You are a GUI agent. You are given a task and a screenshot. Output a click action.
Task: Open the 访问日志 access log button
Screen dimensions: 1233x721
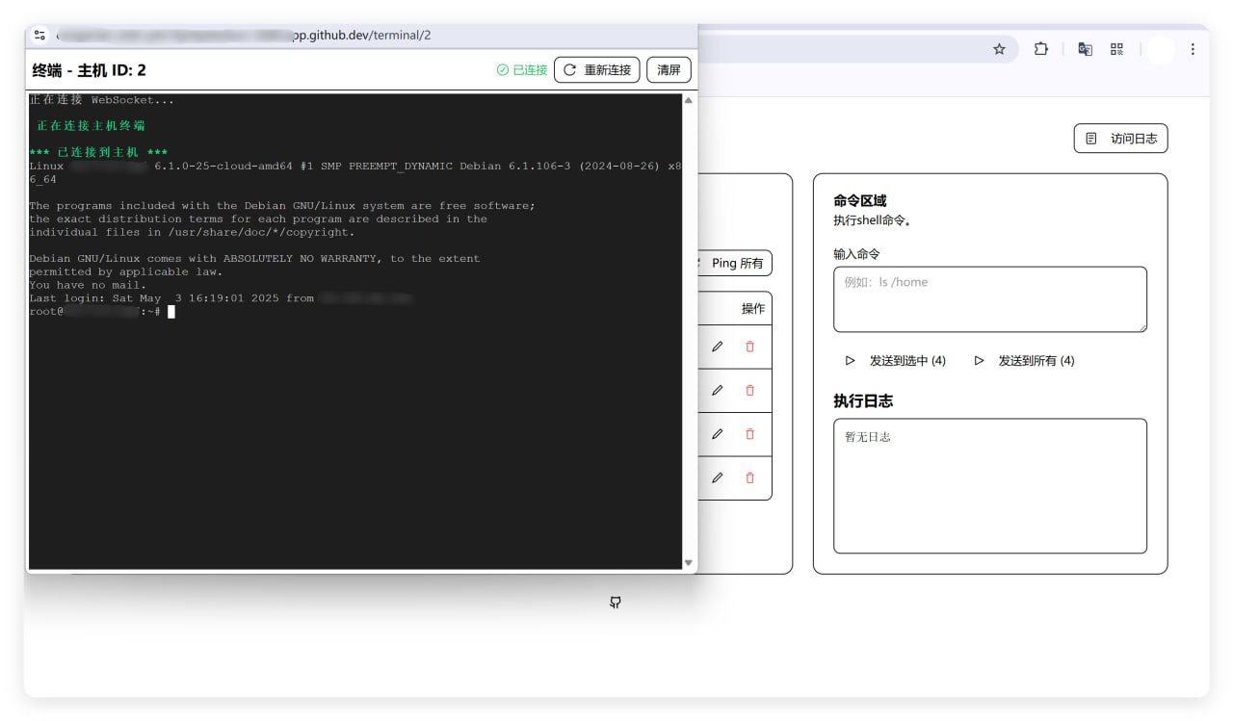pyautogui.click(x=1120, y=139)
